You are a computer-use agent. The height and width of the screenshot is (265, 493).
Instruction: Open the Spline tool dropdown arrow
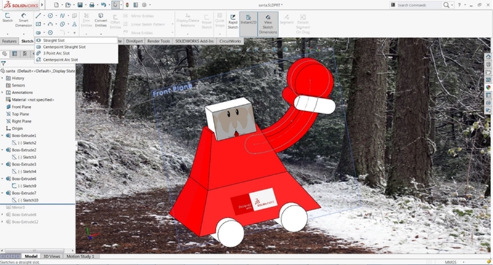tap(68, 16)
